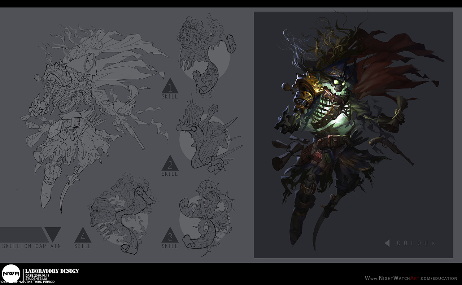Click the SKELETON CAPTAIN label
The width and height of the screenshot is (462, 285).
coord(32,246)
